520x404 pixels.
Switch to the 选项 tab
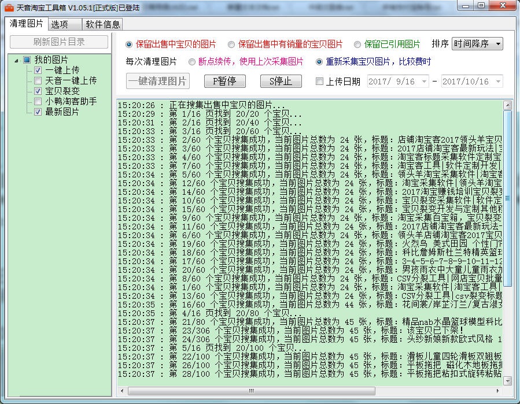(65, 24)
